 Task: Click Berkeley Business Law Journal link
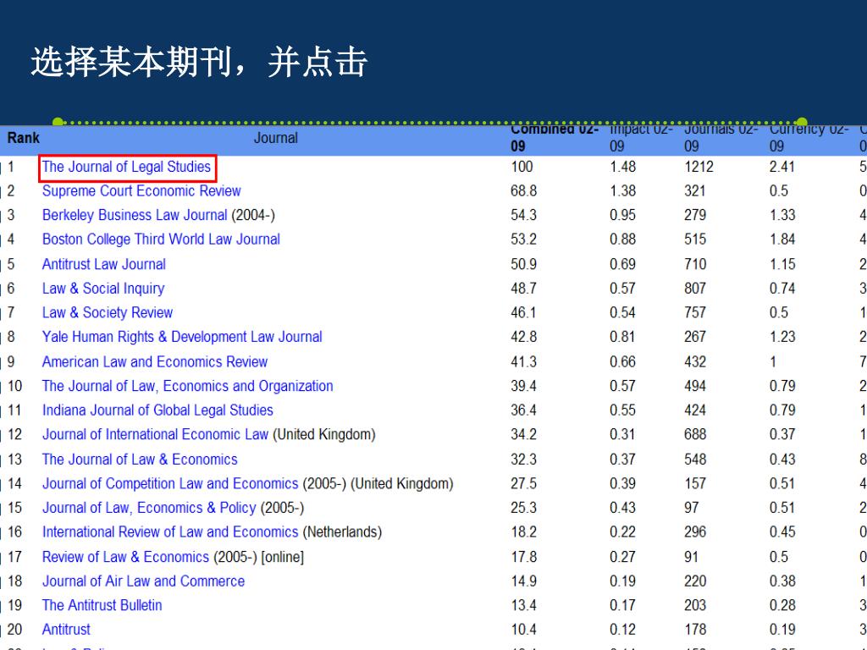coord(135,215)
